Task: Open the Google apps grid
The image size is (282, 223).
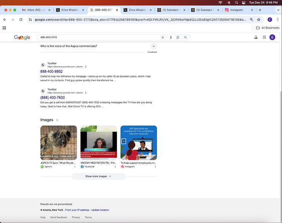Action: click(264, 38)
